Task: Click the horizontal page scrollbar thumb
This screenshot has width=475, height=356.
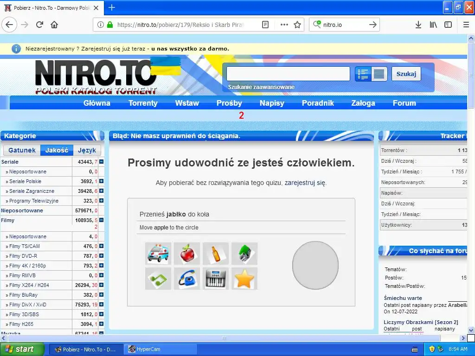Action: 224,338
